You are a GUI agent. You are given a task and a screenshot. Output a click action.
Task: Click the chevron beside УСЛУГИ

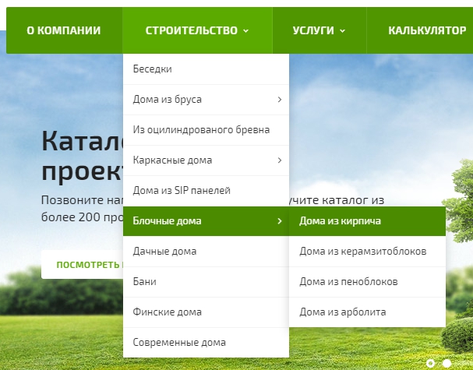coord(342,30)
